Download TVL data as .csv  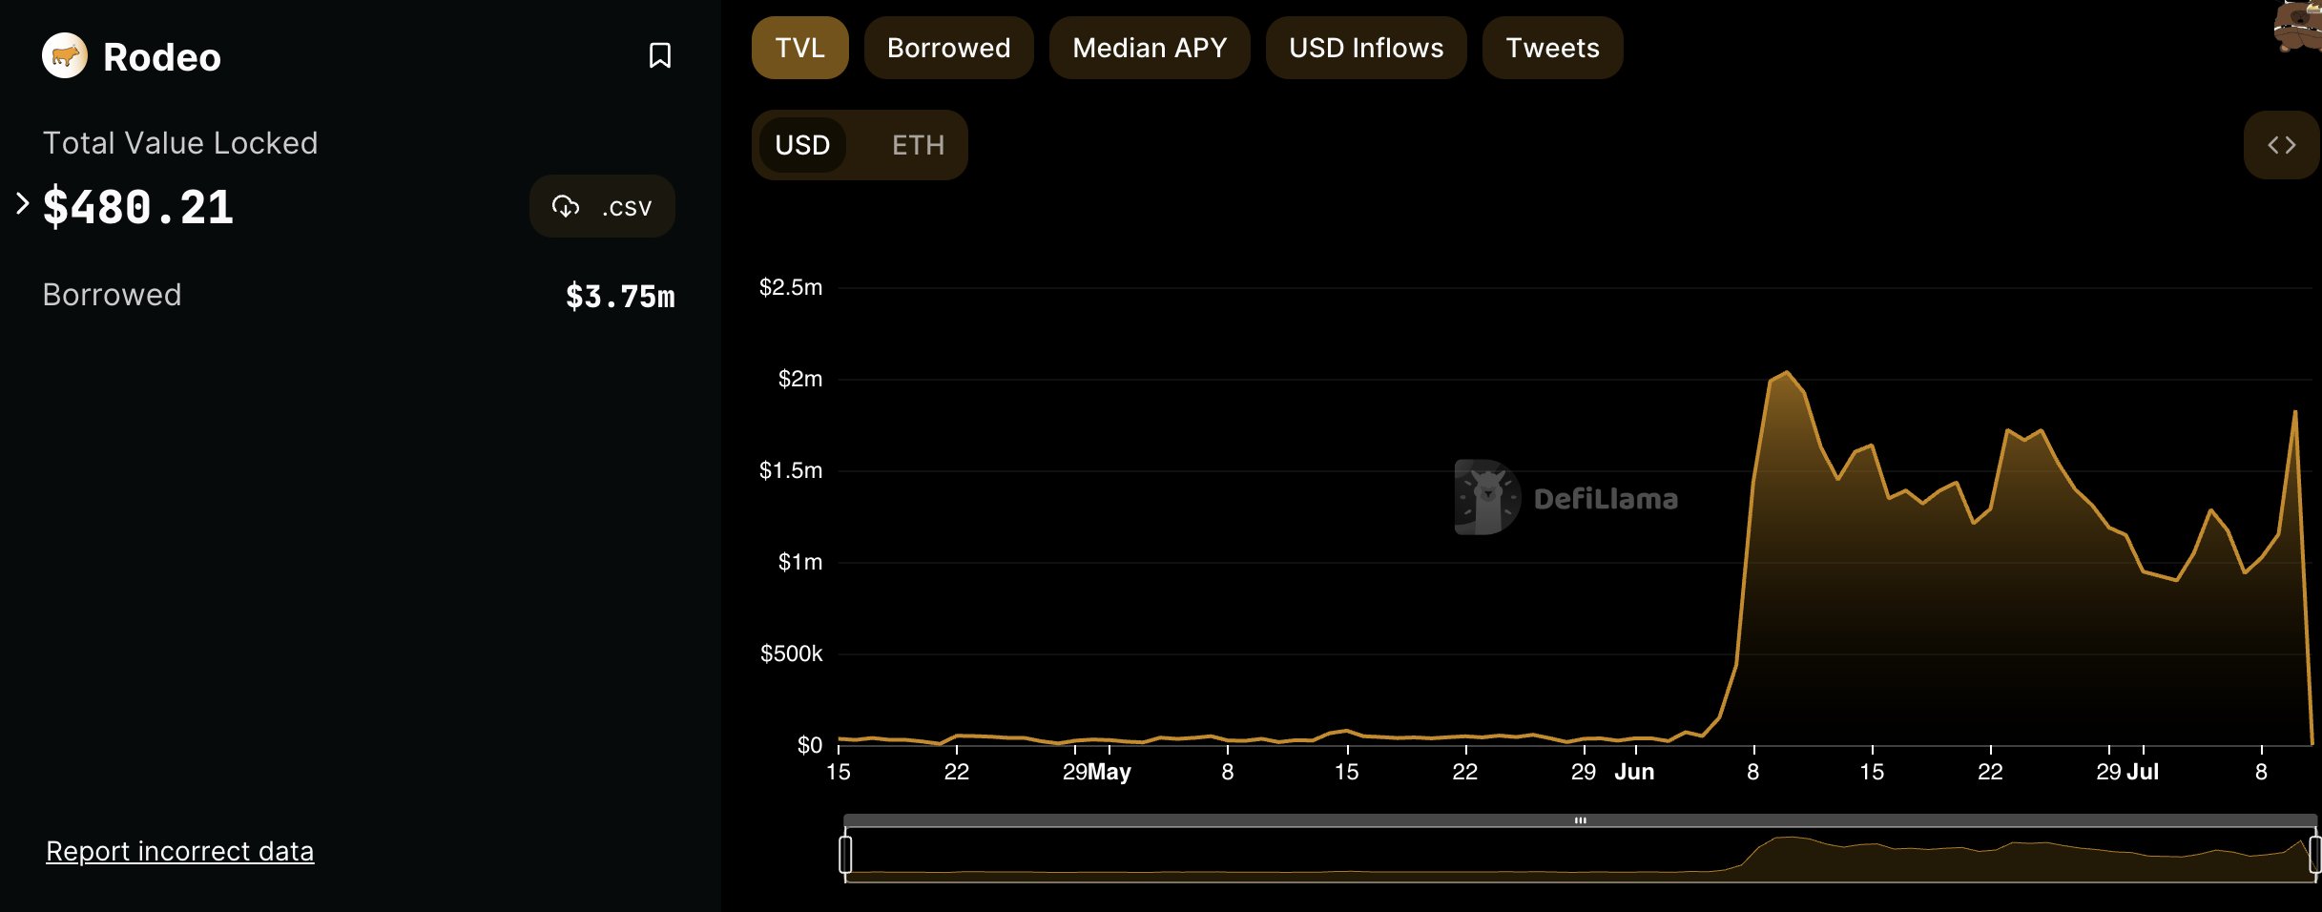(602, 206)
